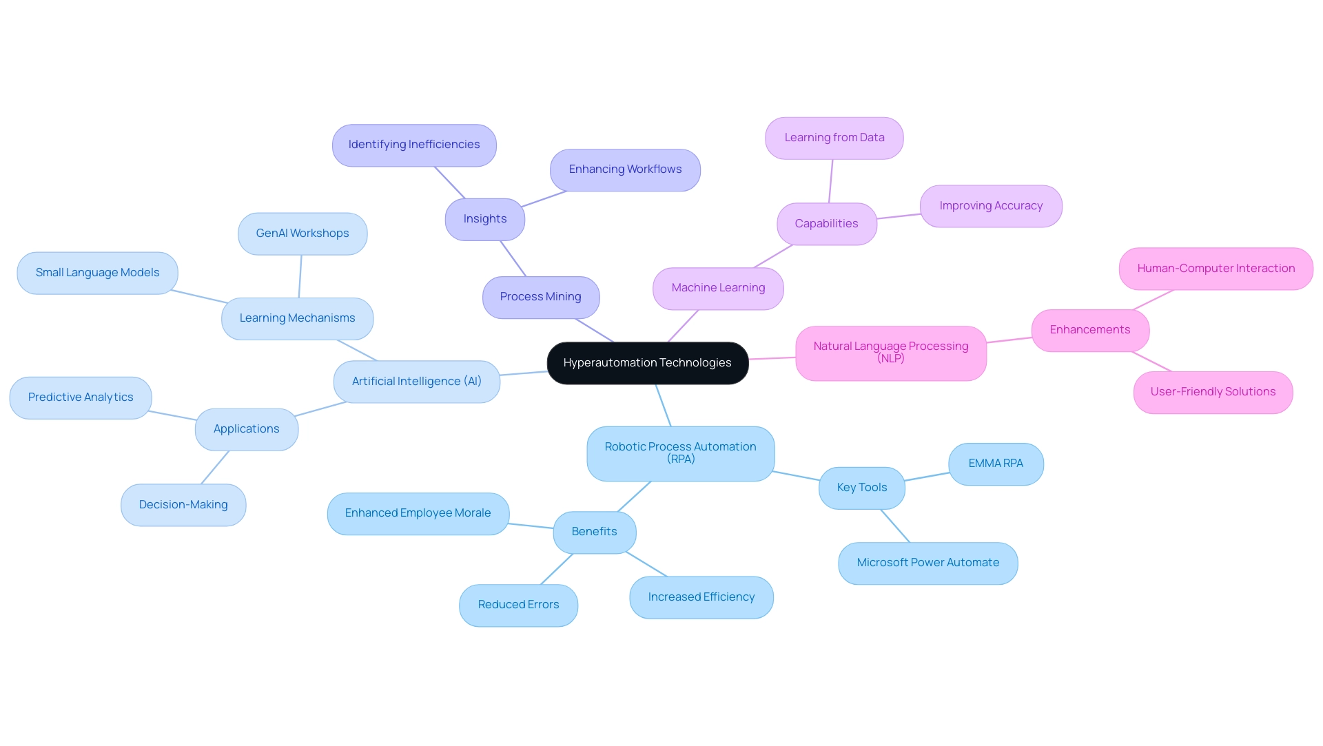
Task: Expand the Applications branch nodes
Action: point(245,428)
